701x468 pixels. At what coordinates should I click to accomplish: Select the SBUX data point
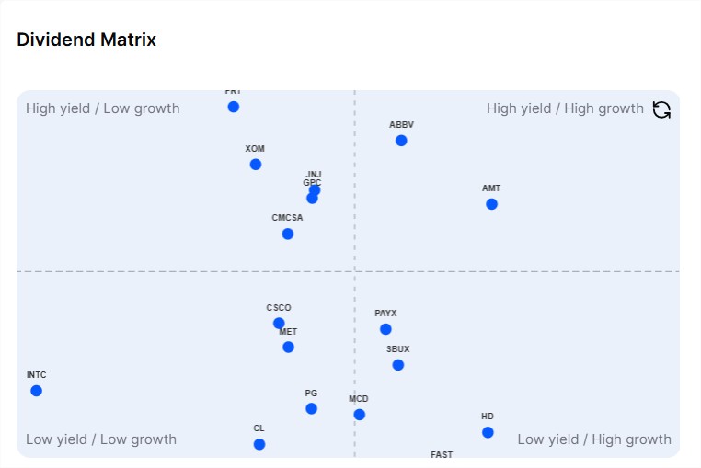(398, 365)
